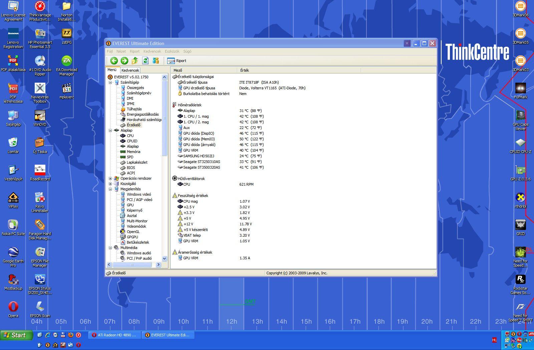This screenshot has height=350, width=534.
Task: Click the tree vertical scrollbar down arrow
Action: tap(164, 258)
